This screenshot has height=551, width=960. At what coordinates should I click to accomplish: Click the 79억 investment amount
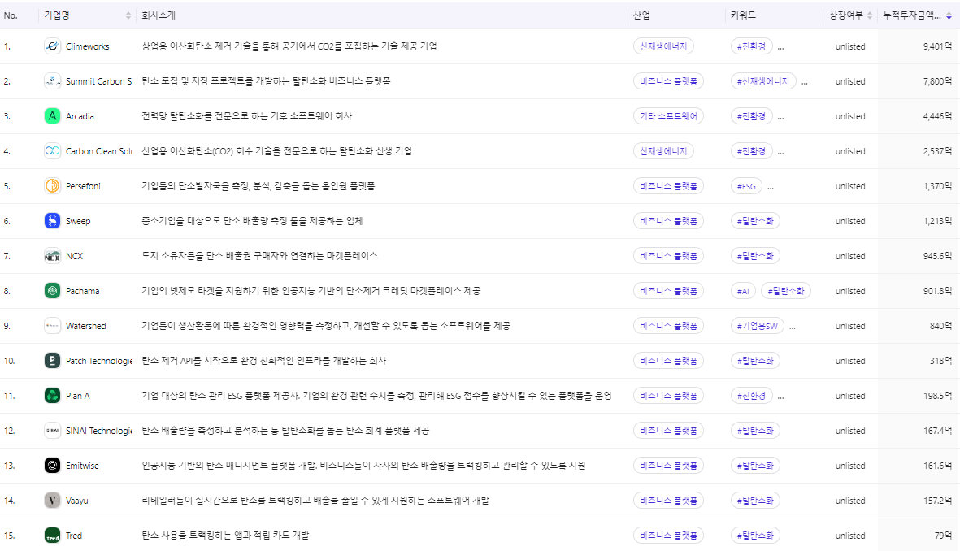pyautogui.click(x=944, y=536)
